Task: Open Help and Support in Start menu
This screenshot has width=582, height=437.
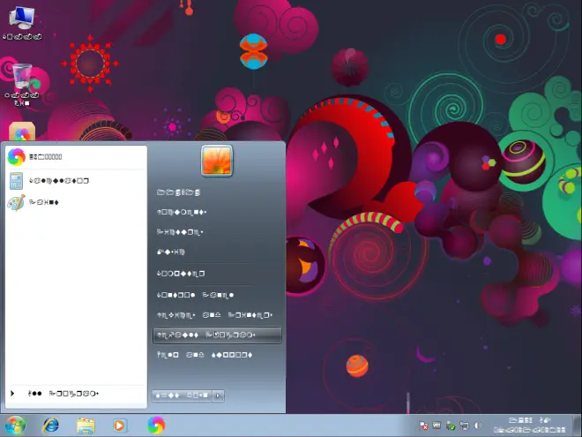Action: [205, 355]
